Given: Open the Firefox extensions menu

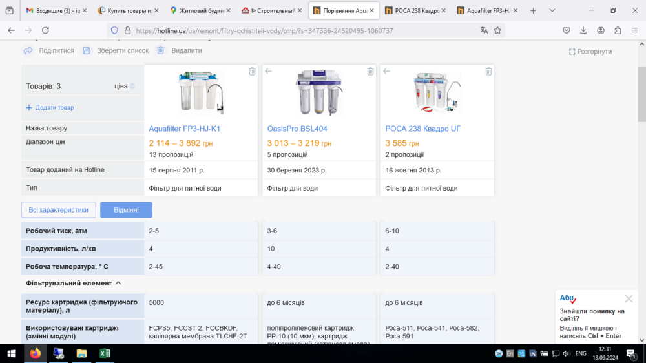Looking at the screenshot, I should [618, 30].
